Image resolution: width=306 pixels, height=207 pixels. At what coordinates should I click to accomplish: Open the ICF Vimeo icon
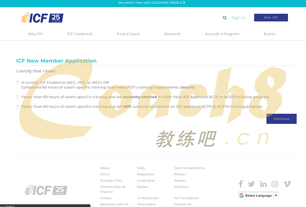click(287, 184)
